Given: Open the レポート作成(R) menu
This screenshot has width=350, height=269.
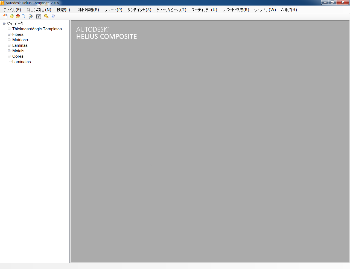Looking at the screenshot, I should pyautogui.click(x=236, y=10).
